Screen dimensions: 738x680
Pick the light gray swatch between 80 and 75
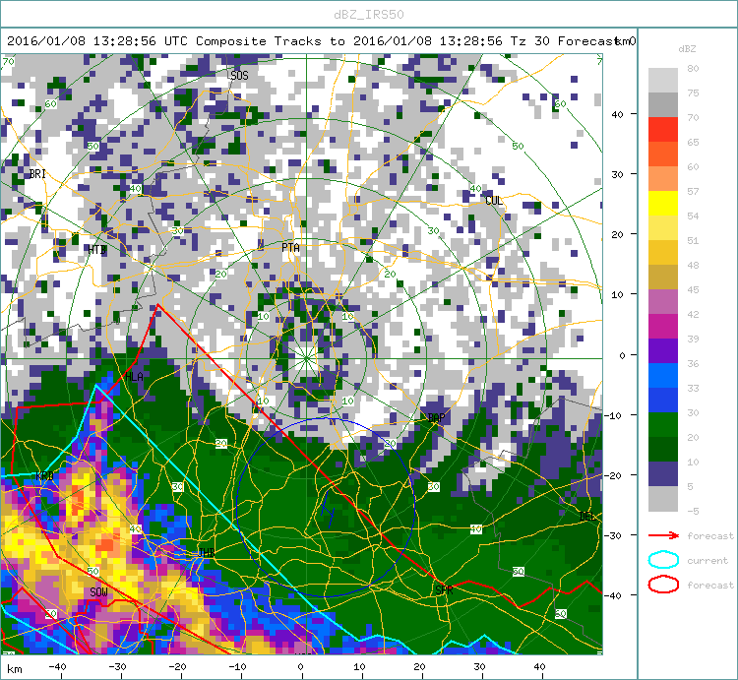click(x=662, y=80)
